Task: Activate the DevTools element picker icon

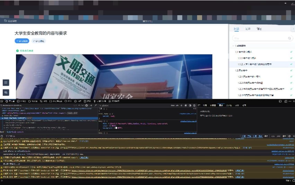Action: point(2,101)
